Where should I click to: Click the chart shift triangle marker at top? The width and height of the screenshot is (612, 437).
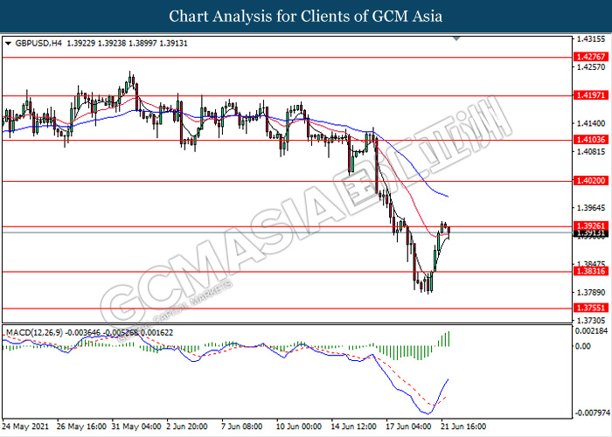click(456, 38)
